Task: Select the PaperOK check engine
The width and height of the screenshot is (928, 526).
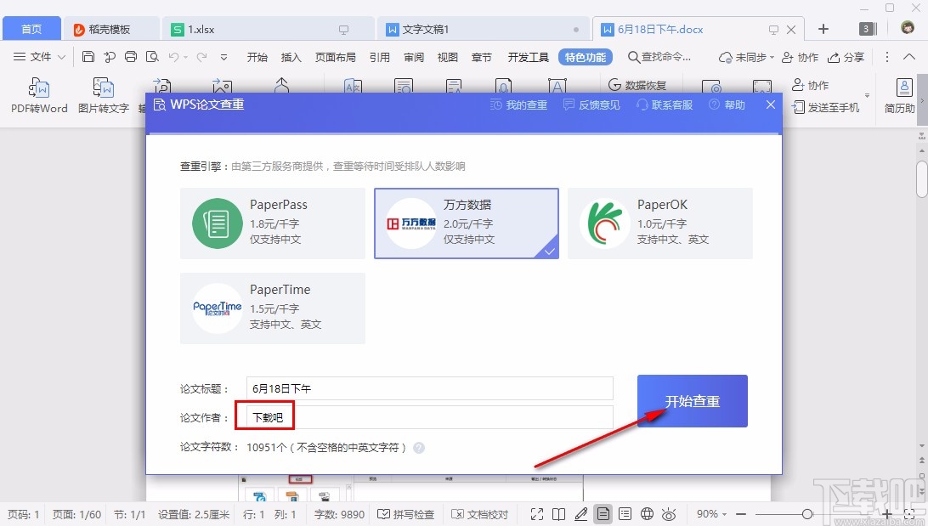Action: (661, 223)
